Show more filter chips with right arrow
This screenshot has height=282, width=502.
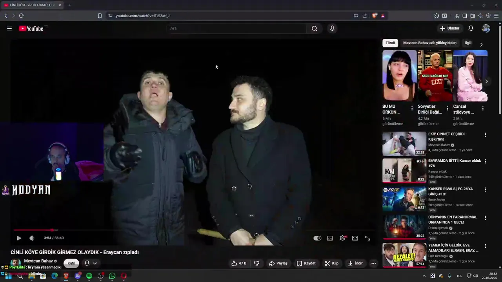coord(481,45)
